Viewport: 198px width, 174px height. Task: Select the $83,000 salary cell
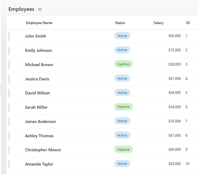point(175,164)
